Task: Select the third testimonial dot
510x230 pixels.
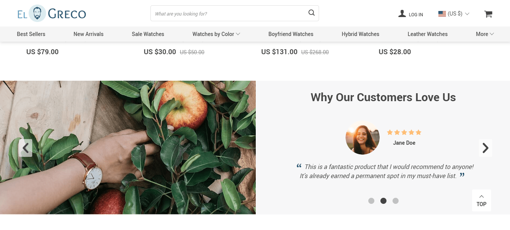Action: pyautogui.click(x=396, y=201)
